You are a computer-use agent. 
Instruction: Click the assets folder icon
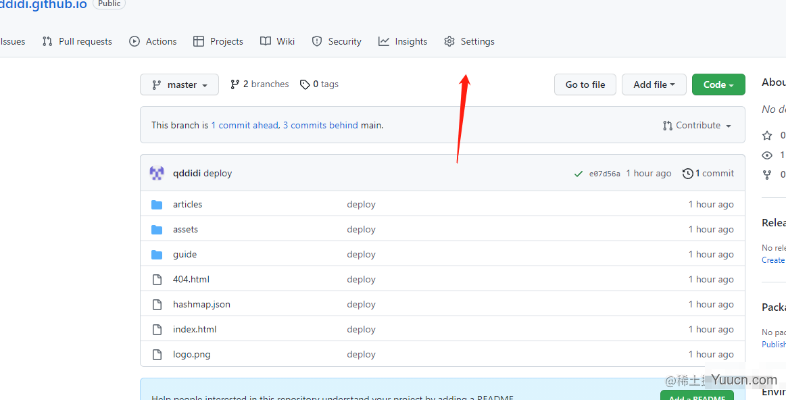coord(157,230)
